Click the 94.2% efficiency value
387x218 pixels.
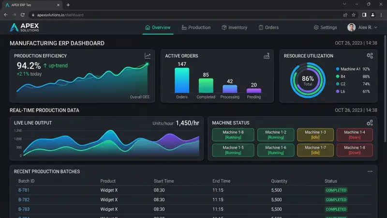29,65
